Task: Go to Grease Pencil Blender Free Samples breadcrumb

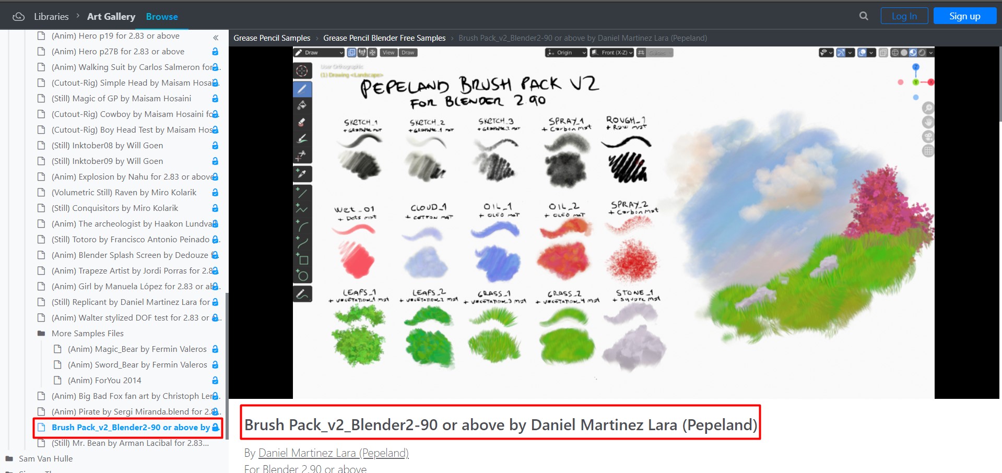Action: (384, 38)
